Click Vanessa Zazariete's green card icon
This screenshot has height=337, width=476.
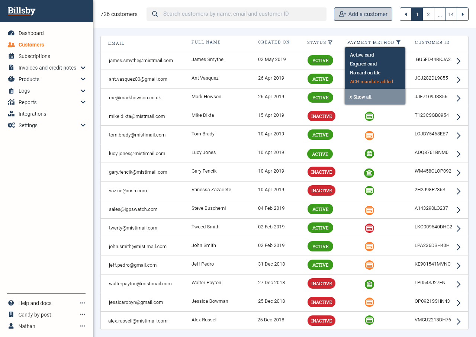tap(369, 190)
